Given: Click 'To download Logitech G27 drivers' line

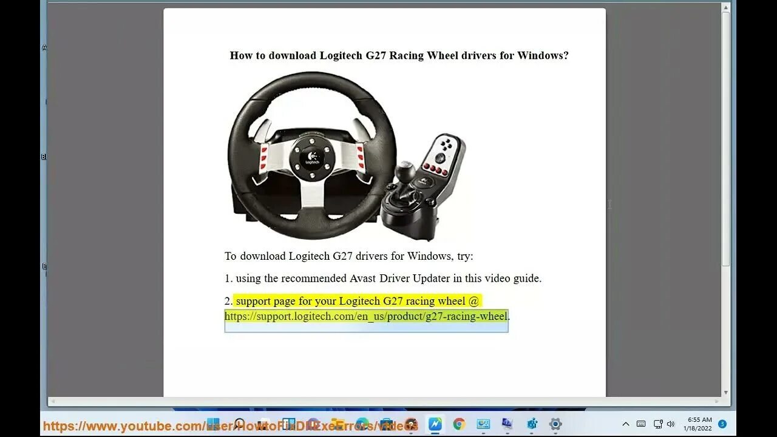Looking at the screenshot, I should (349, 256).
